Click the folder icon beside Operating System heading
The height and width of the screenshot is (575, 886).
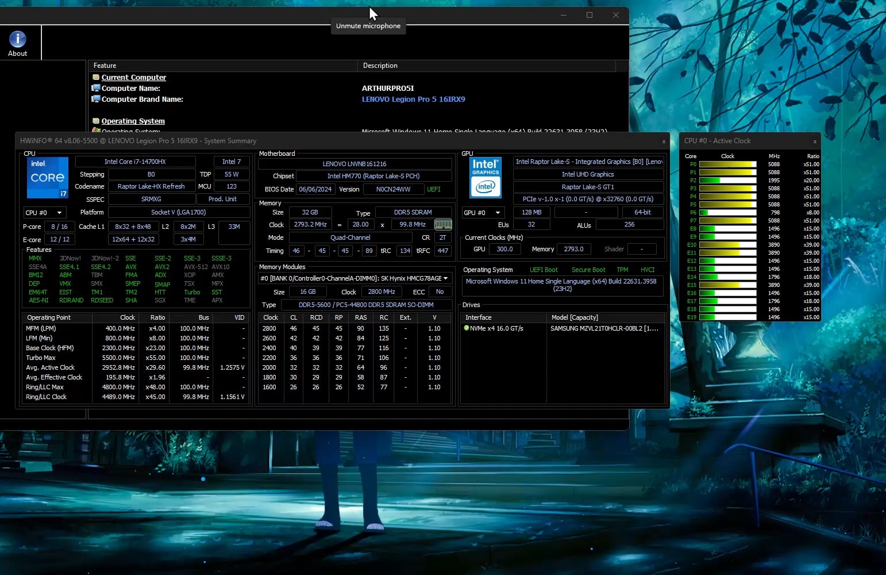[x=96, y=121]
